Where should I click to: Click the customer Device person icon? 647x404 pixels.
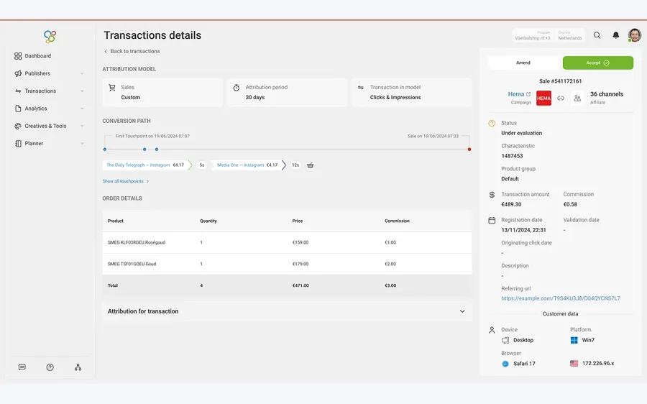[492, 330]
